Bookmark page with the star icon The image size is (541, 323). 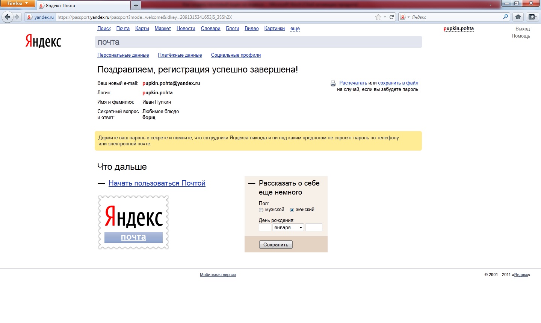coord(378,17)
